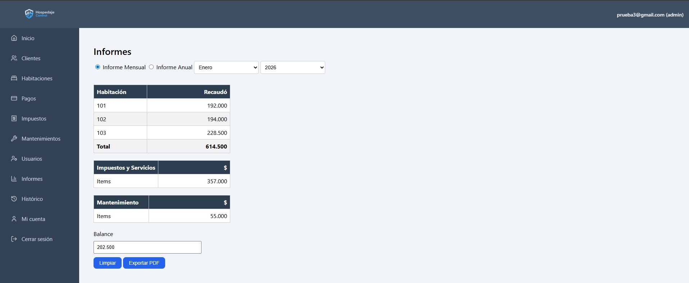Image resolution: width=689 pixels, height=283 pixels.
Task: Open the month dropdown showing Enero
Action: tap(226, 67)
